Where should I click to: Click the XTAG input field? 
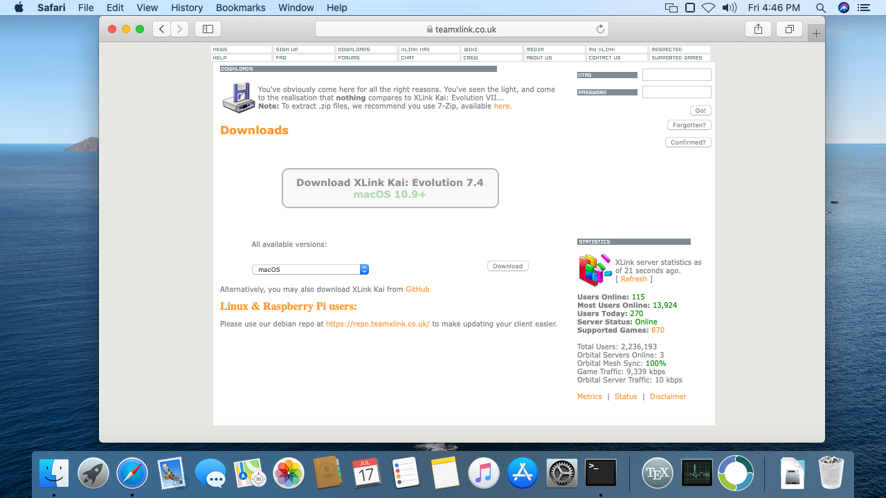[x=676, y=75]
